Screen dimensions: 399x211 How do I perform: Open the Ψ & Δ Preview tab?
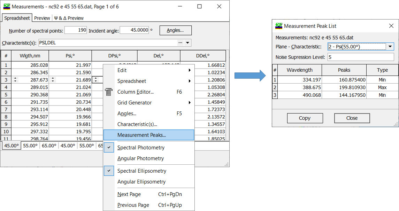click(69, 18)
